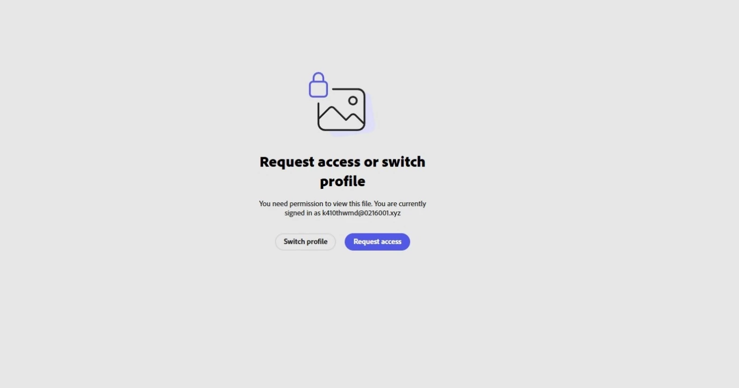Screen dimensions: 739x388
Task: Click the padlock's square body
Action: (318, 89)
